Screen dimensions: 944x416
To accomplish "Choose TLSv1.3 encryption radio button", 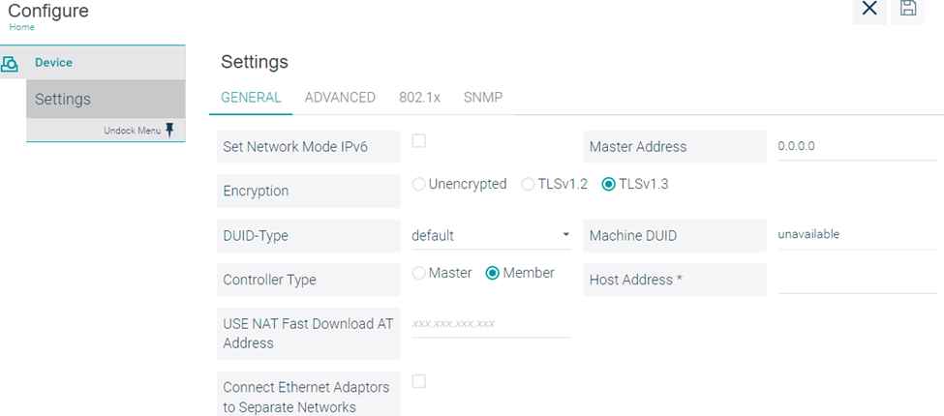I will pos(608,185).
